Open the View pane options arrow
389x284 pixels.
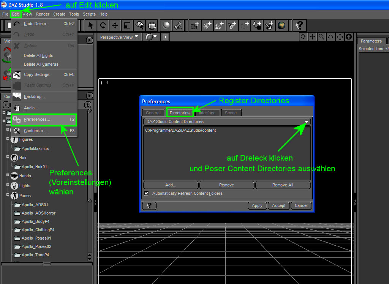(90, 40)
